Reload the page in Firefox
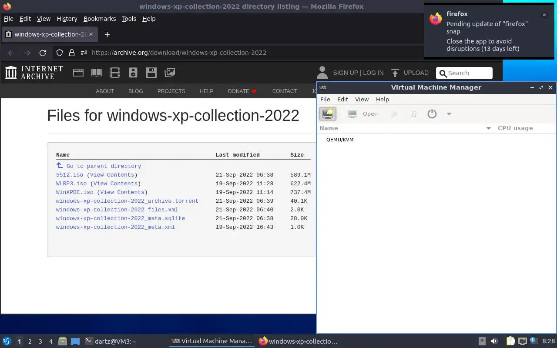 coord(43,53)
